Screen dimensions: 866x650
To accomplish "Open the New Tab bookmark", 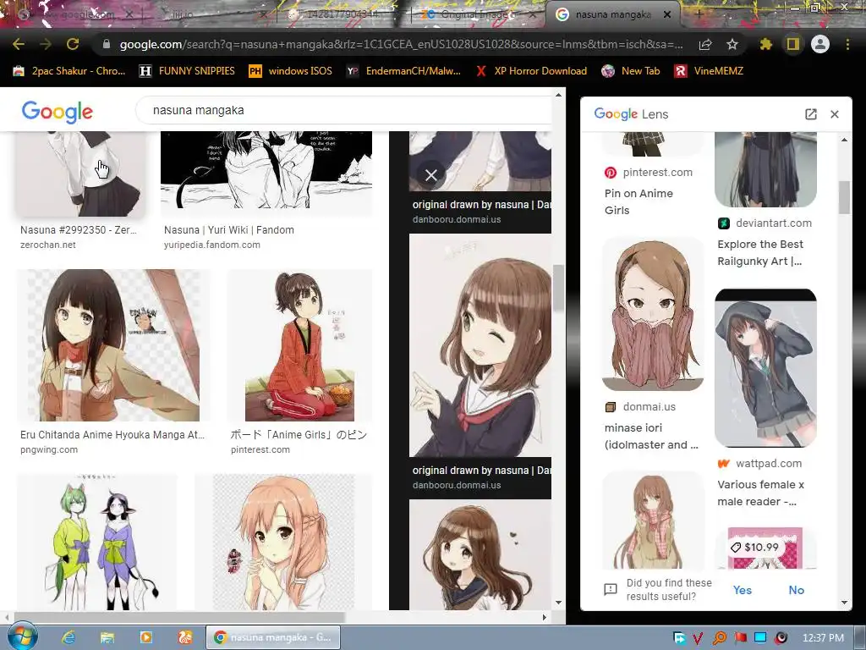I will click(x=631, y=71).
